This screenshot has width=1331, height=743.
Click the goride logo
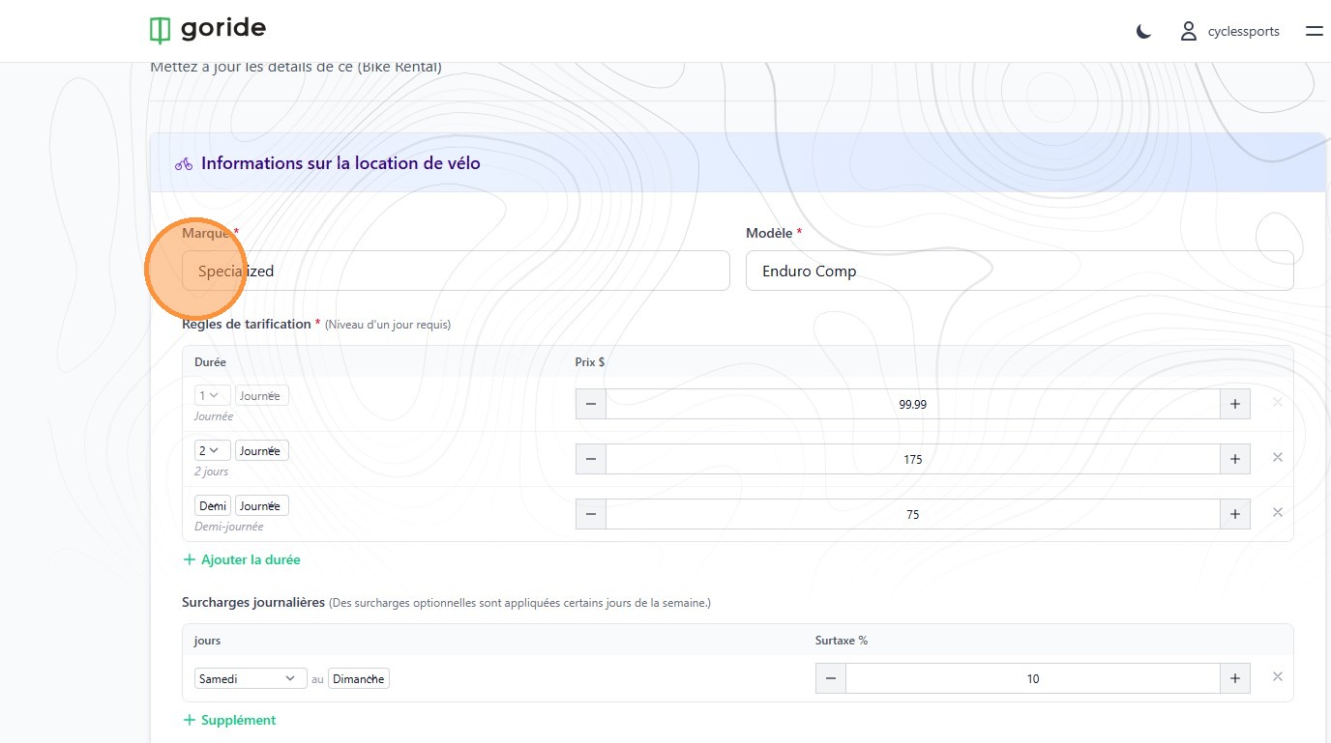coord(208,30)
